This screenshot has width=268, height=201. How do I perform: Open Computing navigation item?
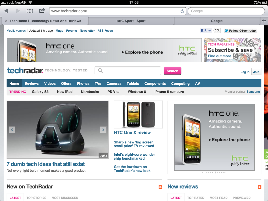180,83
